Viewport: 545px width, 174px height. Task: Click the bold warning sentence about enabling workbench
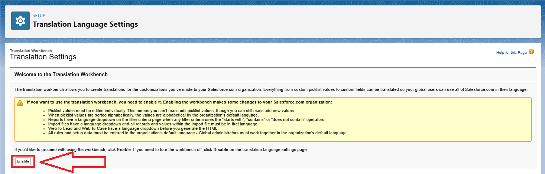click(179, 102)
